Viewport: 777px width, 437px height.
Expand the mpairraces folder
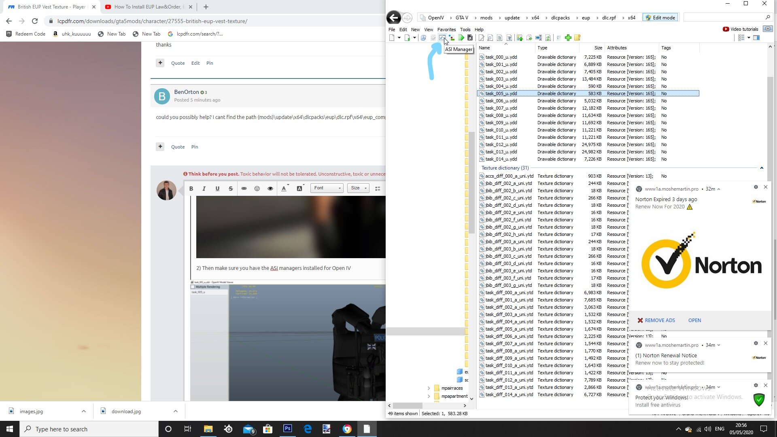click(429, 388)
